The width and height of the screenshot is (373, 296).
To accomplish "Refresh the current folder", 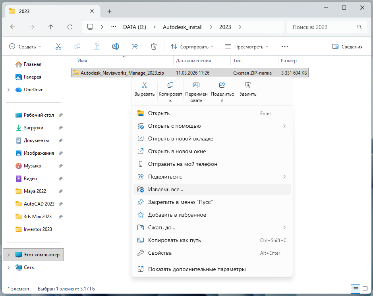I will click(70, 27).
